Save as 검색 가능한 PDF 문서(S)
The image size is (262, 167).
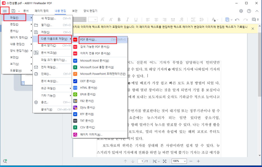click(x=100, y=47)
